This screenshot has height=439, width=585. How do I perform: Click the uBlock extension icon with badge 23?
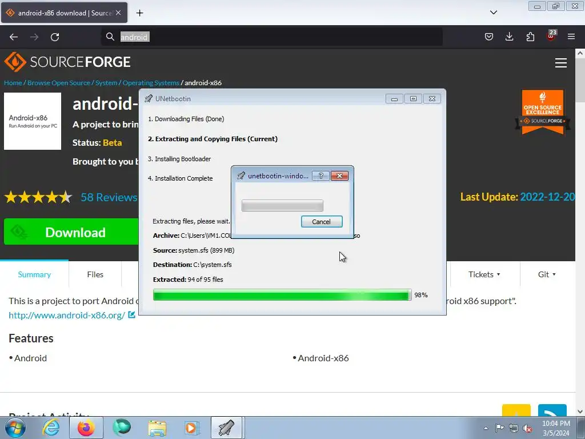551,35
